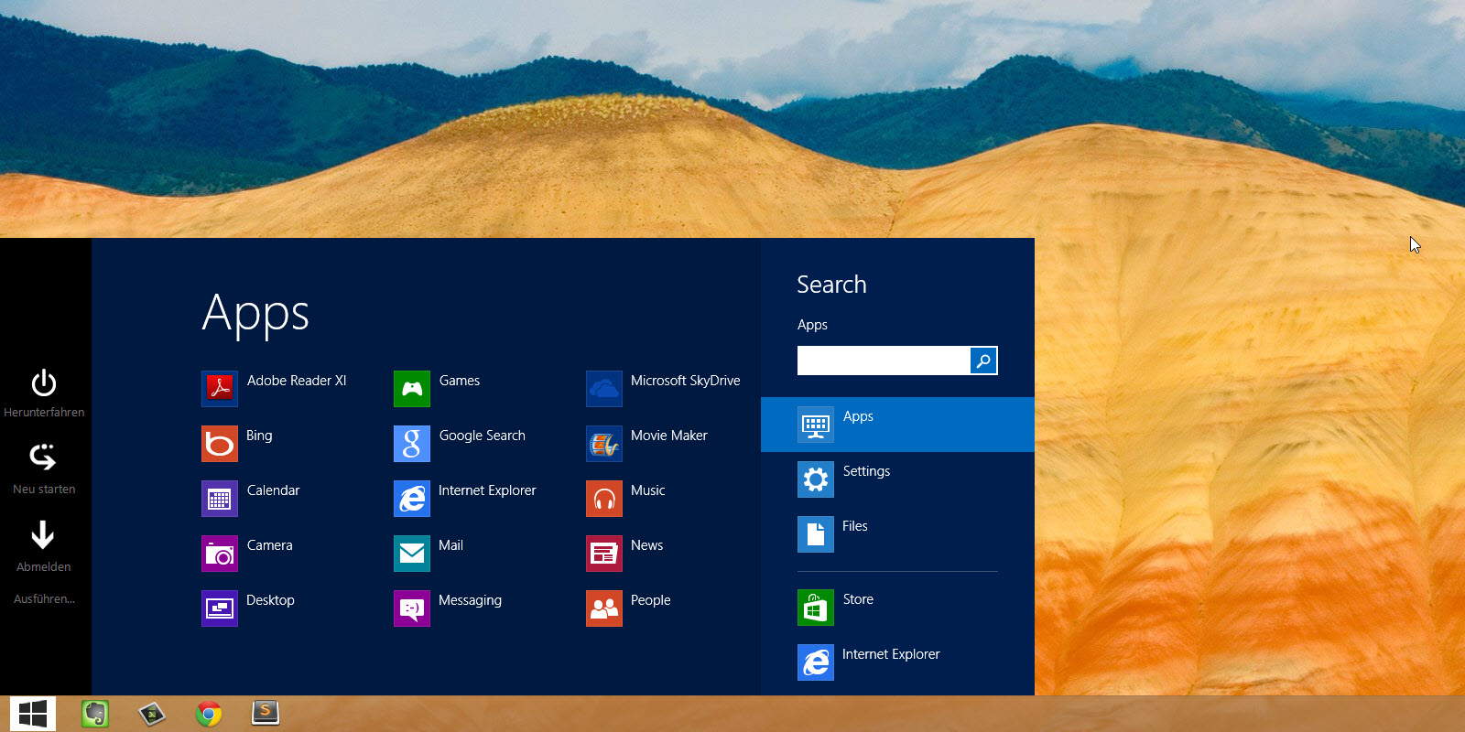The height and width of the screenshot is (732, 1465).
Task: Click the Messaging label
Action: tap(470, 600)
